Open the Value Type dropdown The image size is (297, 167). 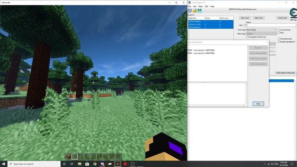click(261, 33)
